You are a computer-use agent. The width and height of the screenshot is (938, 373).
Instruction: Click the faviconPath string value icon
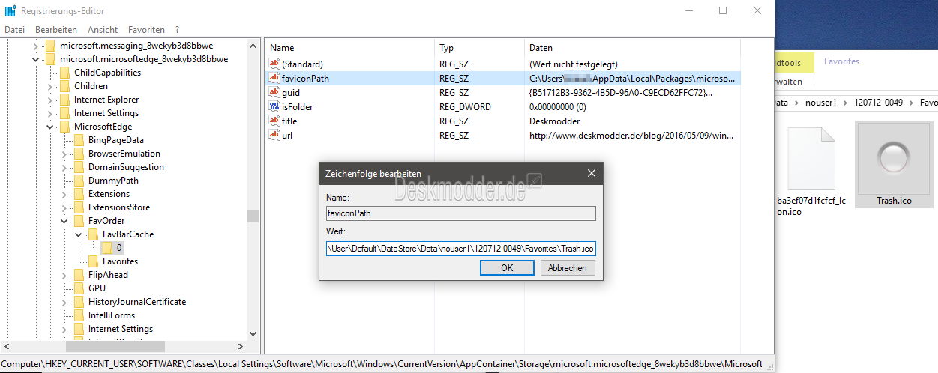click(x=274, y=79)
